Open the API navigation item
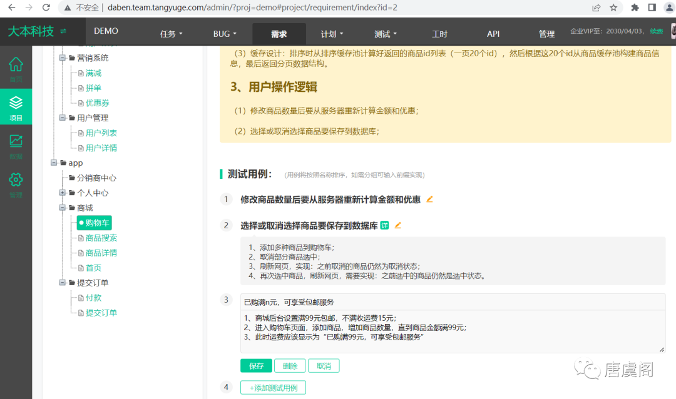Image resolution: width=676 pixels, height=399 pixels. (493, 34)
